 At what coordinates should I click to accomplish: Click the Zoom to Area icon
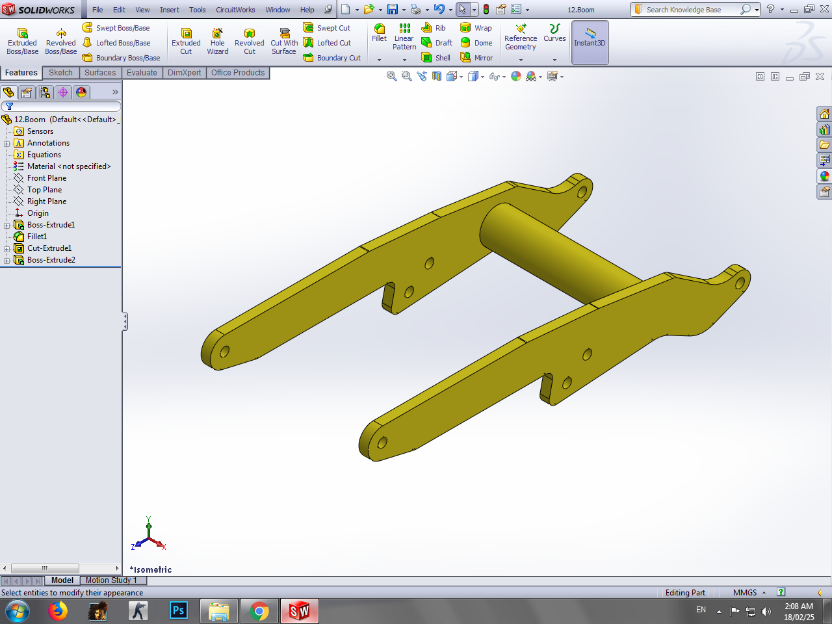tap(407, 76)
